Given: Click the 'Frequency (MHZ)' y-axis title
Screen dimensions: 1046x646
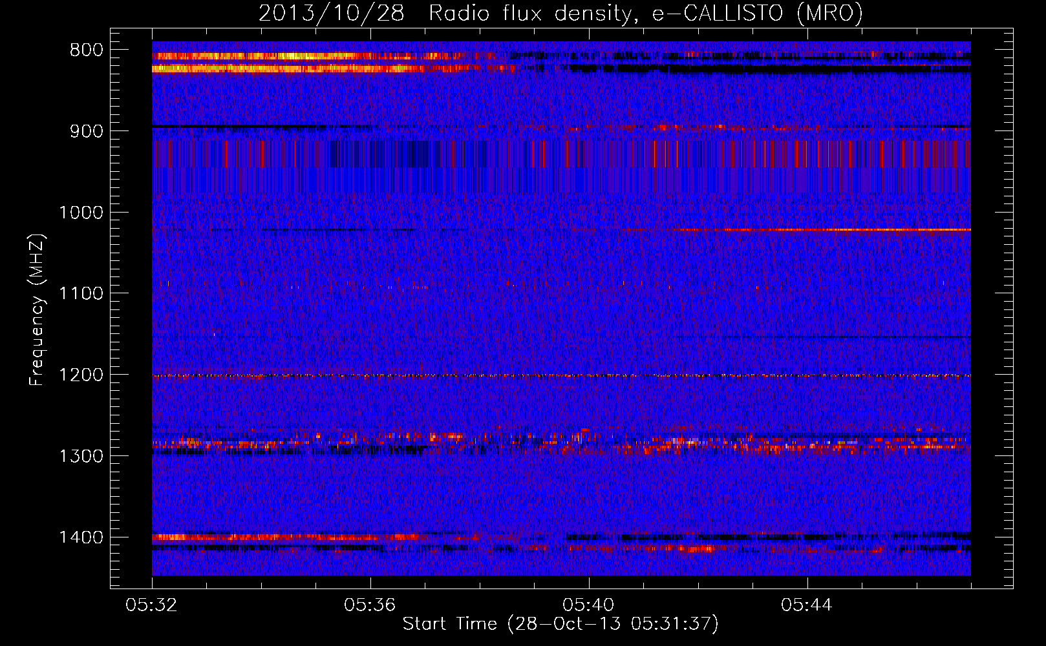Looking at the screenshot, I should pos(37,310).
